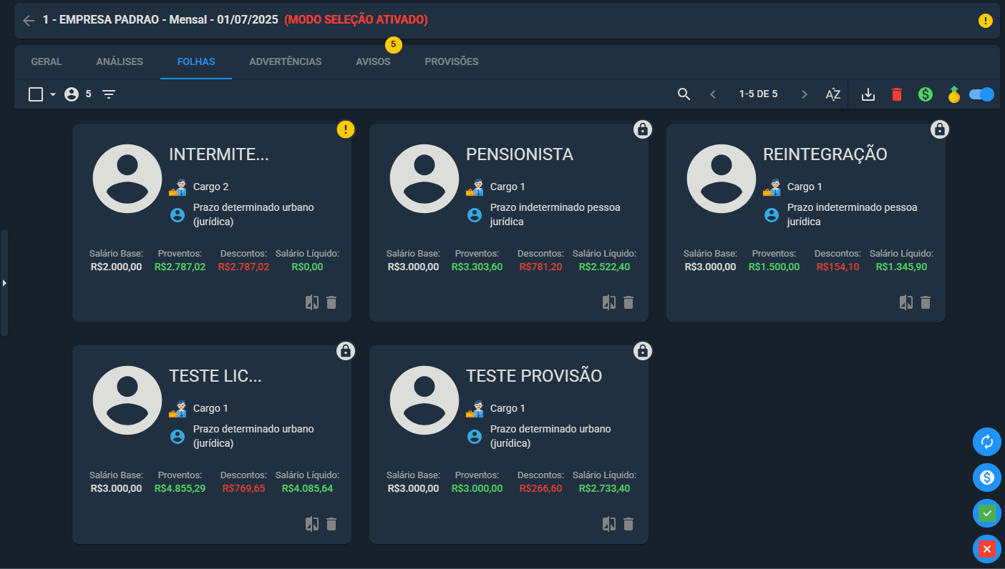Compare payslip on REINTEGRAÇÃO card
The width and height of the screenshot is (1005, 569).
click(906, 302)
